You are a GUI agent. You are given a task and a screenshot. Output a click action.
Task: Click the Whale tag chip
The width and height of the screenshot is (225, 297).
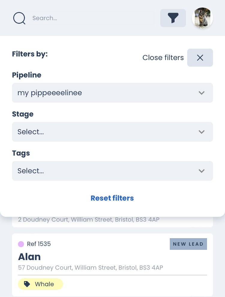[x=40, y=284]
